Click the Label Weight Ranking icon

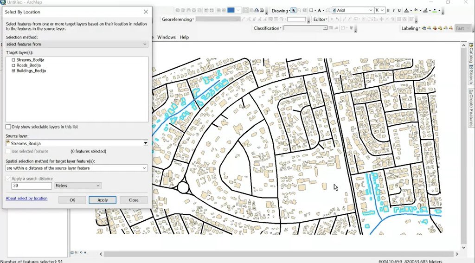coord(435,28)
